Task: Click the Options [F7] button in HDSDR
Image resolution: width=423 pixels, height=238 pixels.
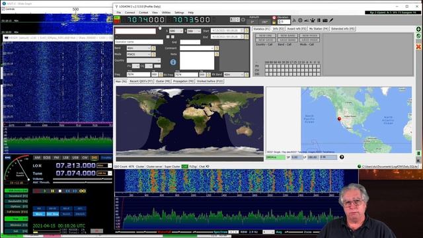Action: [x=16, y=207]
